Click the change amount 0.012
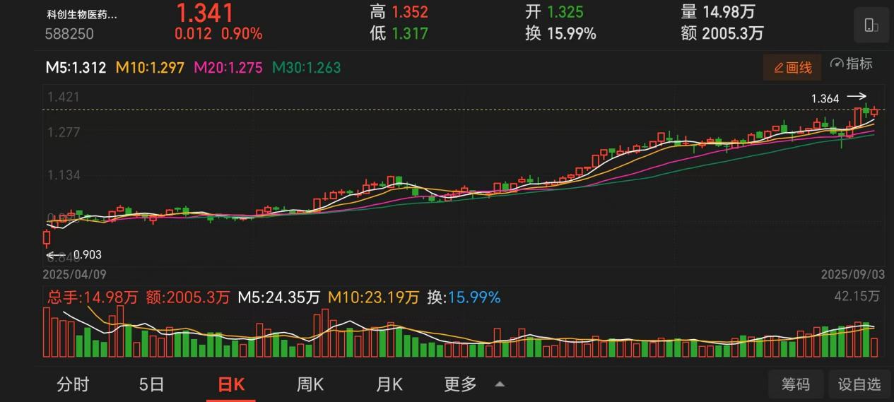Image resolution: width=894 pixels, height=402 pixels. pos(194,33)
